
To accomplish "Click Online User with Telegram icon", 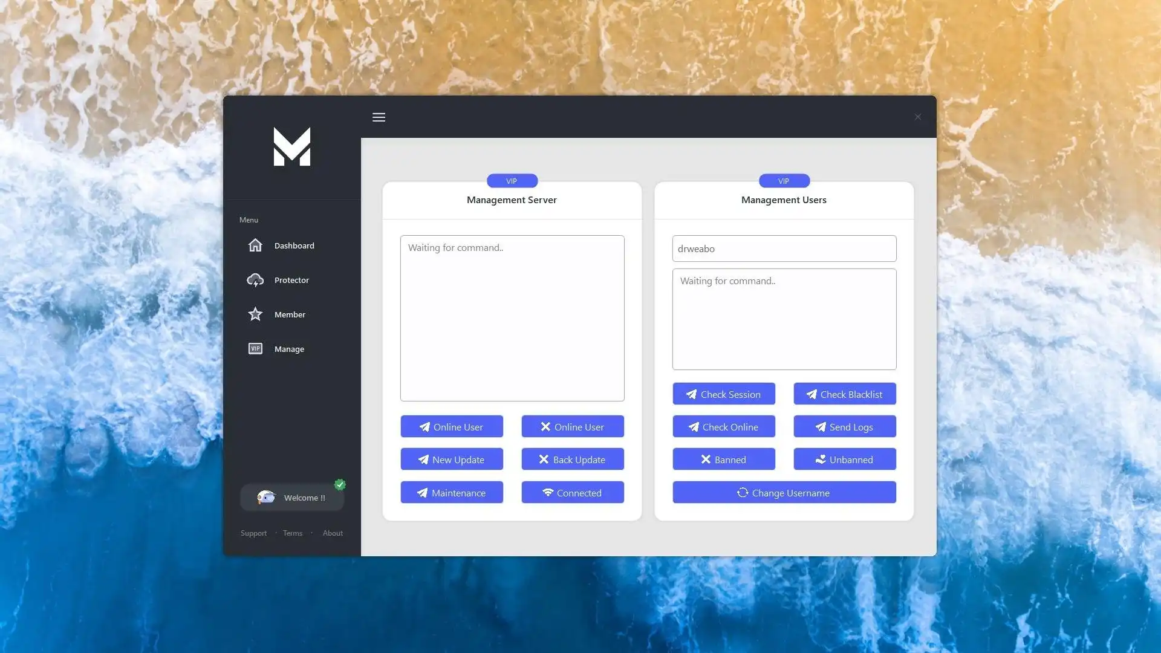I will 451,426.
